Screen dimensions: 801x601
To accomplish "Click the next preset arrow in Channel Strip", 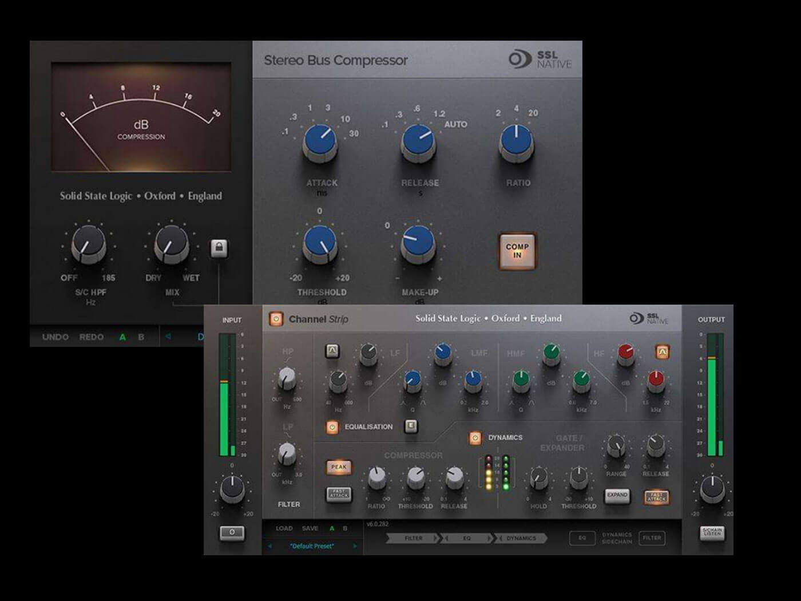I will coord(355,546).
